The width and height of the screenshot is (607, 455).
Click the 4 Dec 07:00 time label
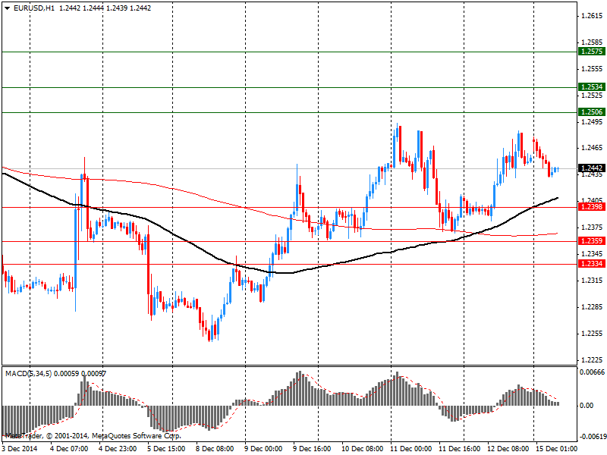(x=69, y=449)
